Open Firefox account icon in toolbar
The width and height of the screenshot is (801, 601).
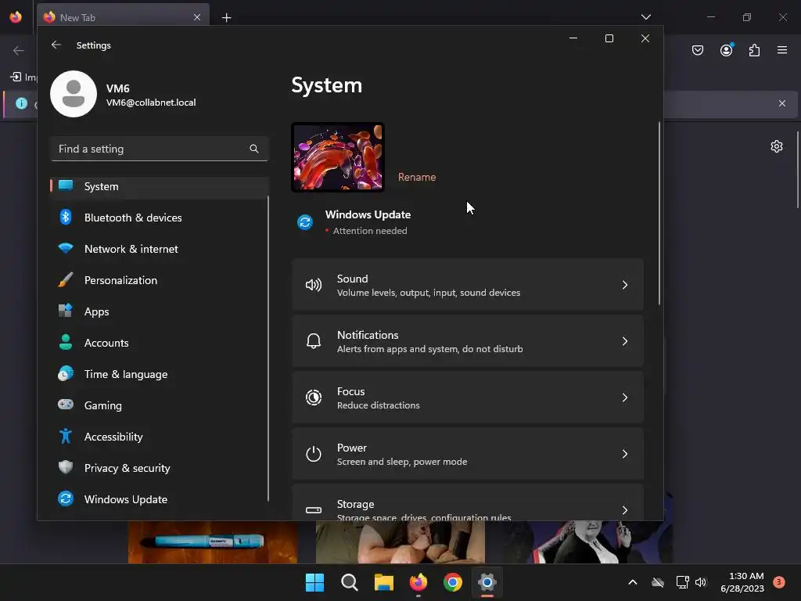pyautogui.click(x=727, y=50)
